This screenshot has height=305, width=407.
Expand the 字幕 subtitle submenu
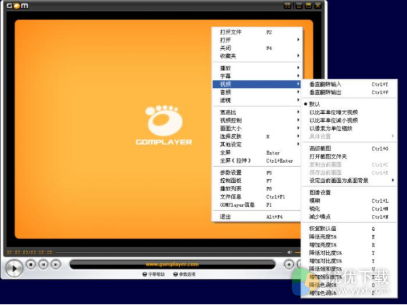257,76
